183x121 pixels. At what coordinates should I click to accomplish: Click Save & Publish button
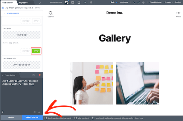[32, 117]
